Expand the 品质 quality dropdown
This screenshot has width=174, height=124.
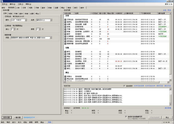(x=51, y=20)
